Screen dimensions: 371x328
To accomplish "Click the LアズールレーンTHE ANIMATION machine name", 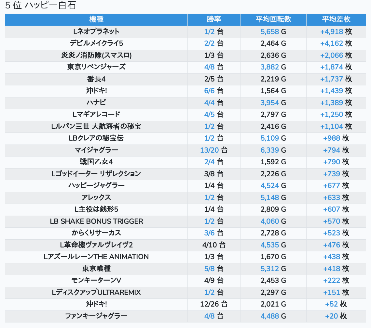I will (x=96, y=257).
